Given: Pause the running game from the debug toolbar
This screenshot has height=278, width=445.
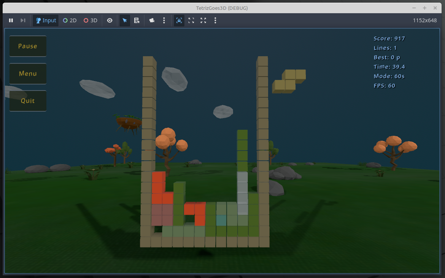Looking at the screenshot, I should [x=11, y=20].
